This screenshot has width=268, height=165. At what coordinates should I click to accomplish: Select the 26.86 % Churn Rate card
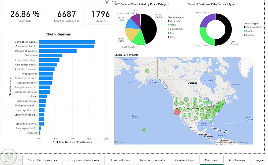coord(25,16)
